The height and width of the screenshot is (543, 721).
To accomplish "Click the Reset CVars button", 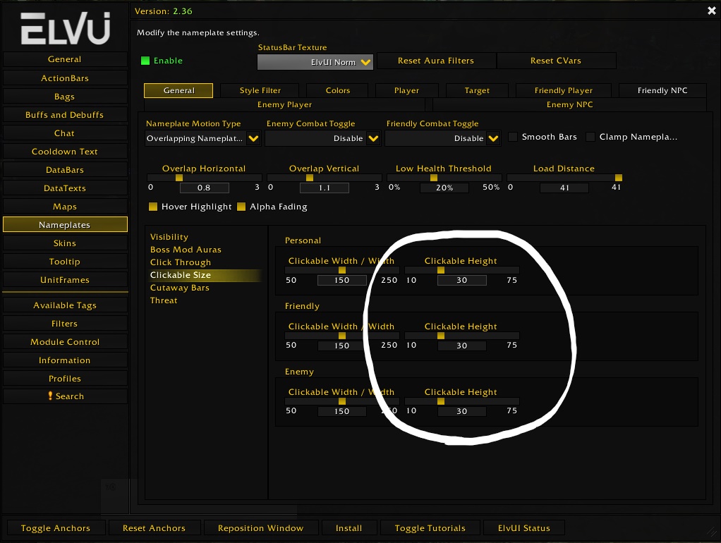I will (x=556, y=61).
